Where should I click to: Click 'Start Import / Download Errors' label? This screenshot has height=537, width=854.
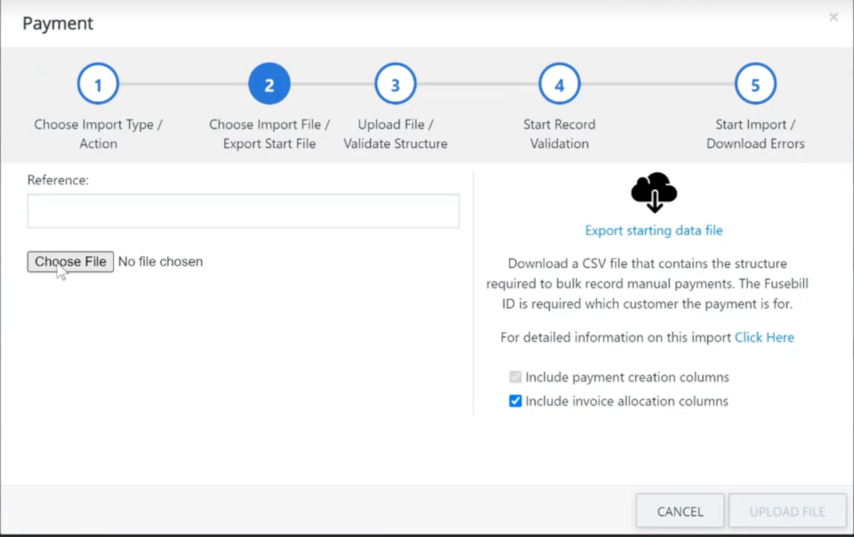click(755, 134)
